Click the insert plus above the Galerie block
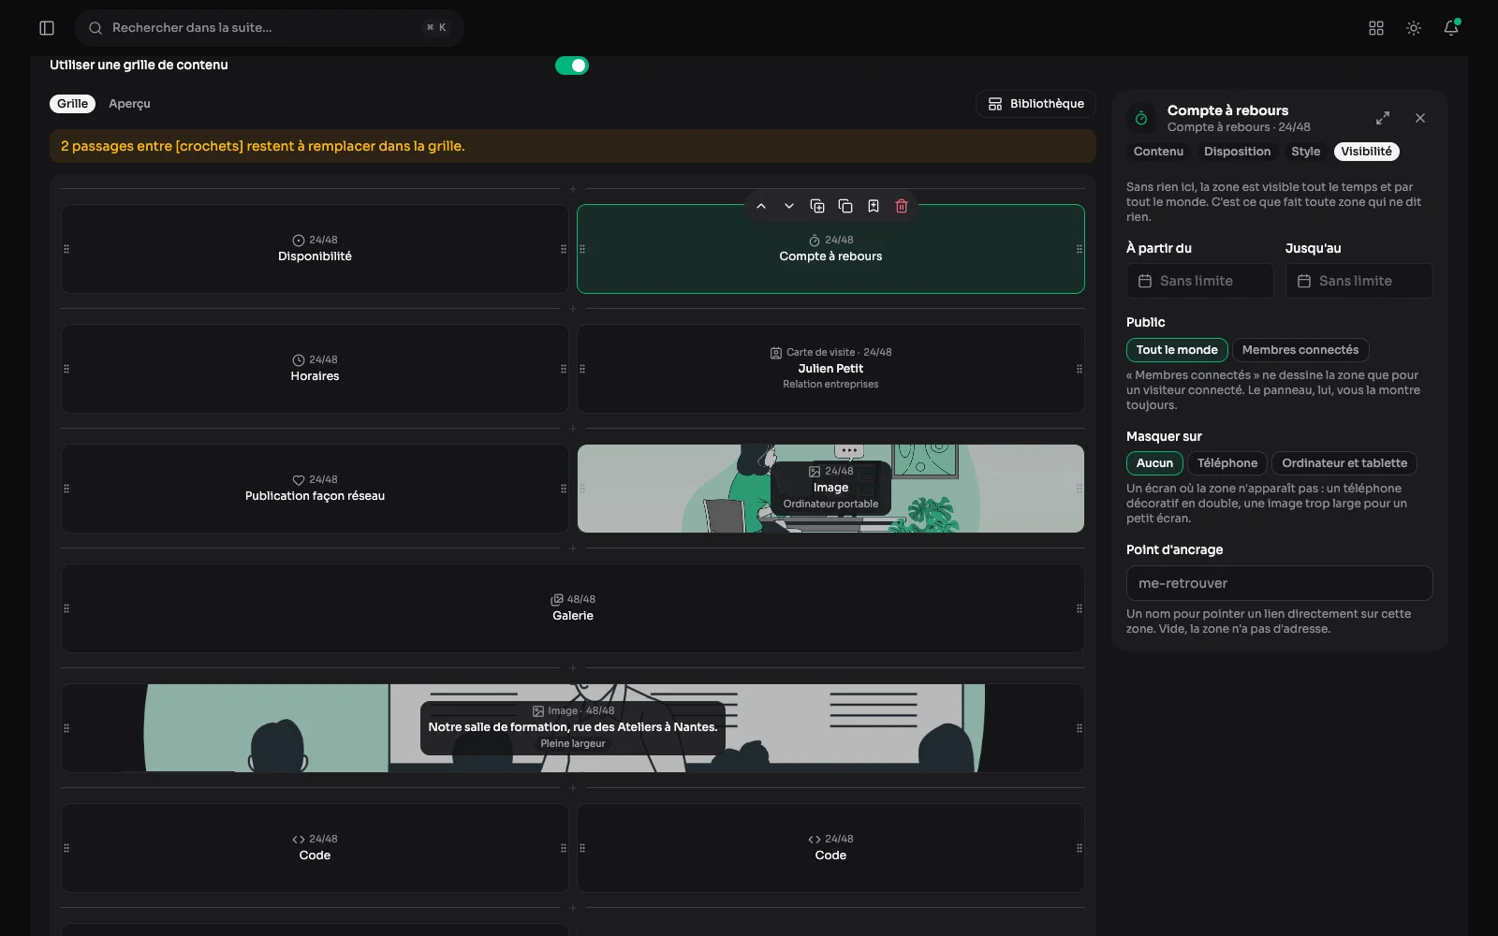The image size is (1498, 936). pos(573,548)
